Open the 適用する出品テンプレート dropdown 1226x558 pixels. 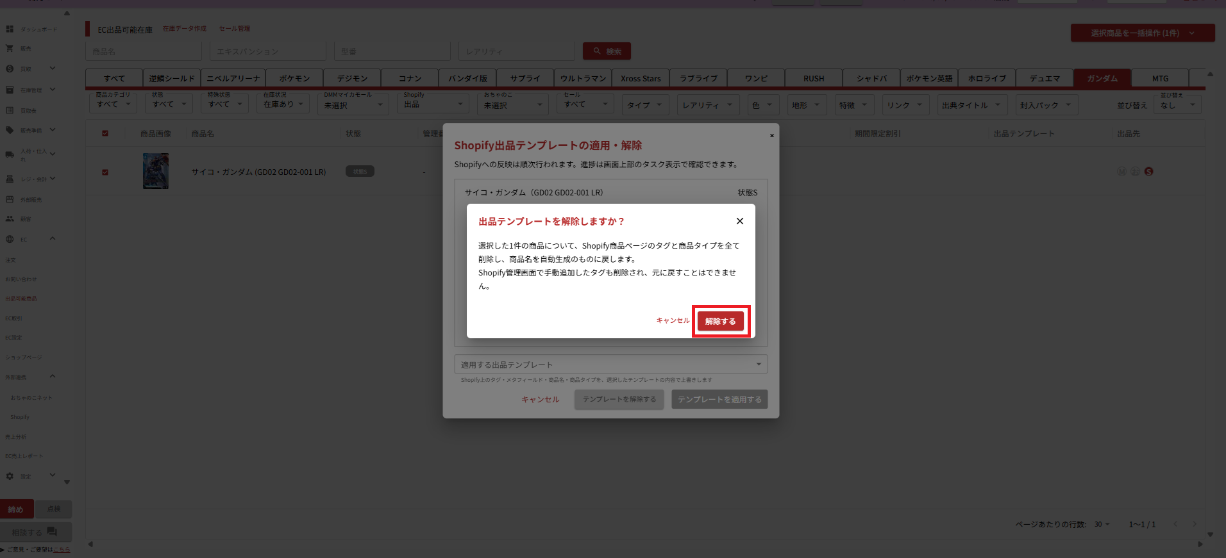click(x=610, y=364)
